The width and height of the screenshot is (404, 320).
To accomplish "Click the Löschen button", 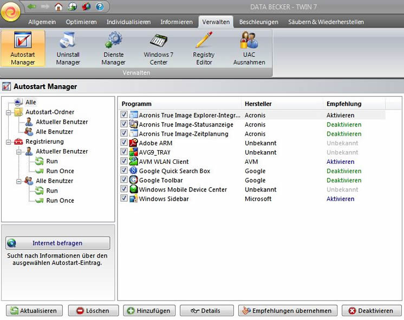I will (93, 310).
